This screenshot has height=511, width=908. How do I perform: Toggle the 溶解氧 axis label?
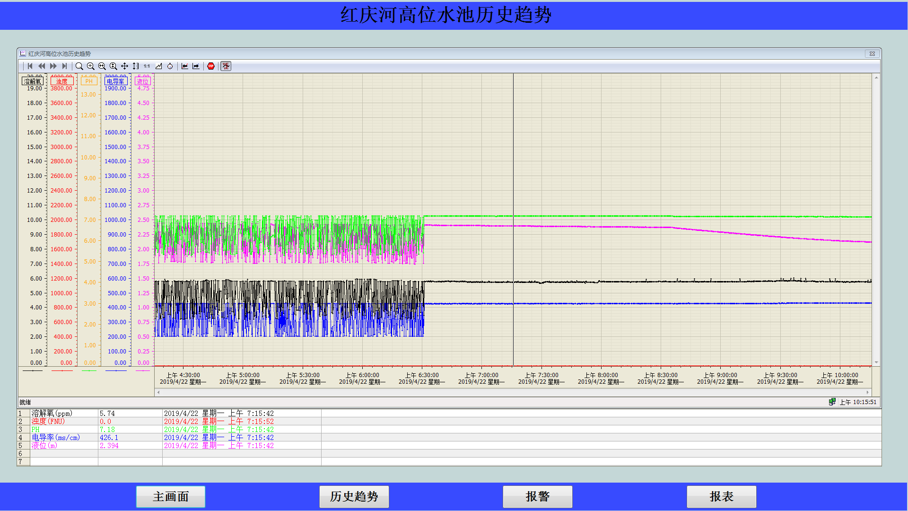click(x=33, y=81)
